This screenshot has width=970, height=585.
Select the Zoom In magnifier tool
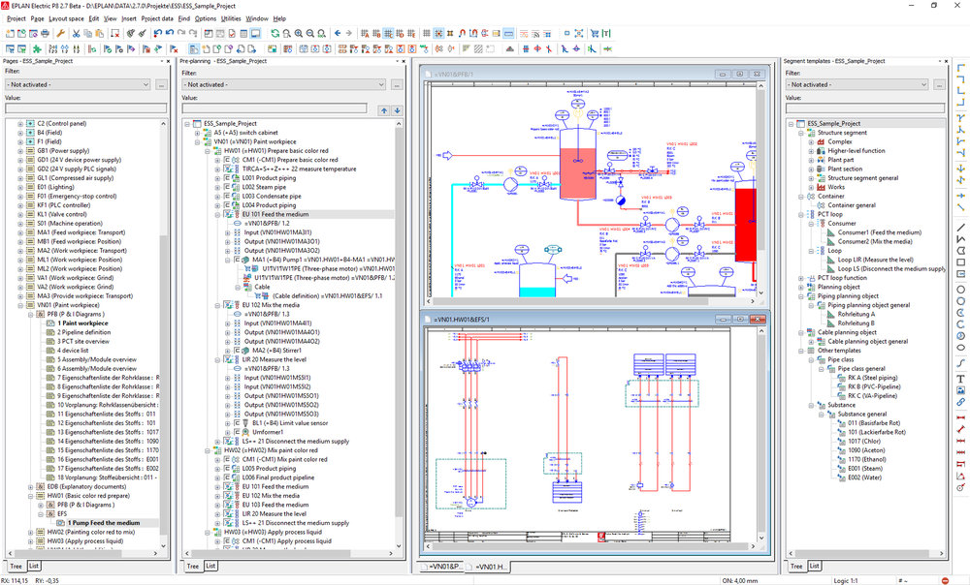[x=298, y=34]
